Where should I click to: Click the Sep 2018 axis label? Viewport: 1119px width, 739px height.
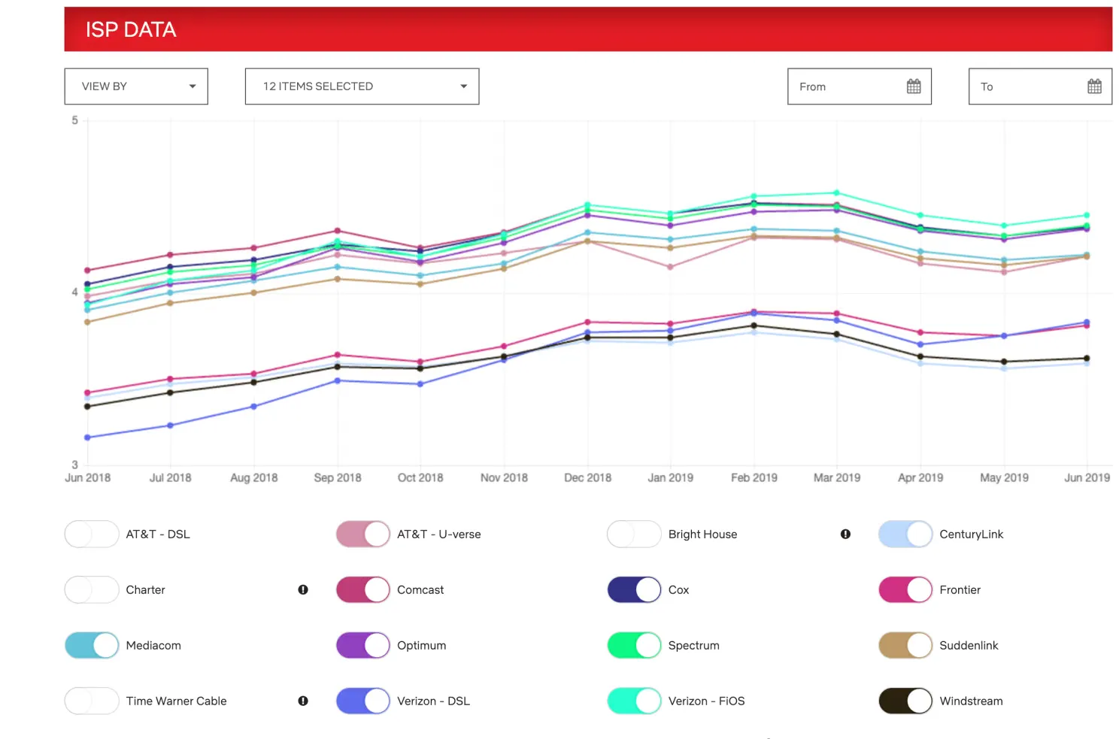coord(338,478)
